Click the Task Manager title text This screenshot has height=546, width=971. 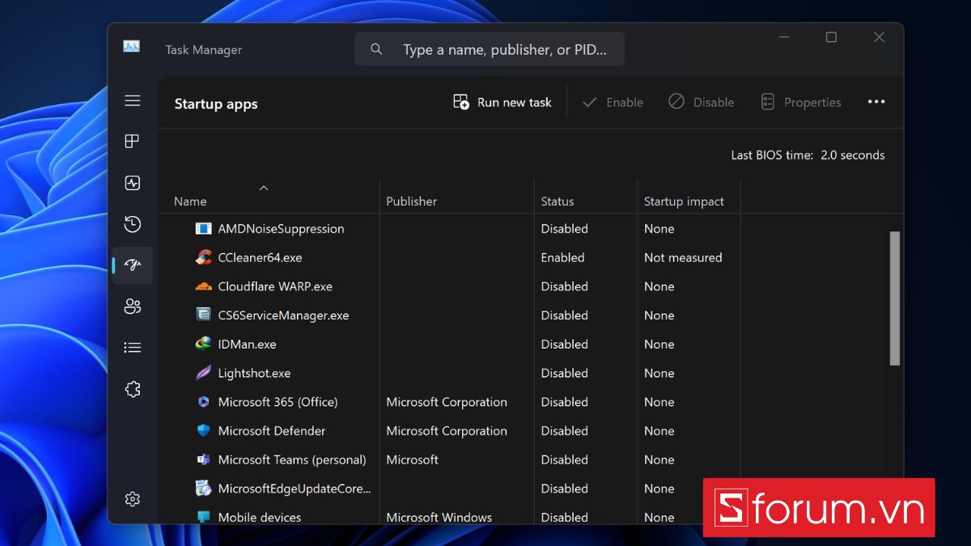tap(204, 50)
